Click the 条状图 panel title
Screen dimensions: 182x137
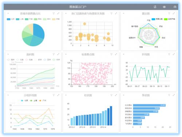(x=146, y=95)
